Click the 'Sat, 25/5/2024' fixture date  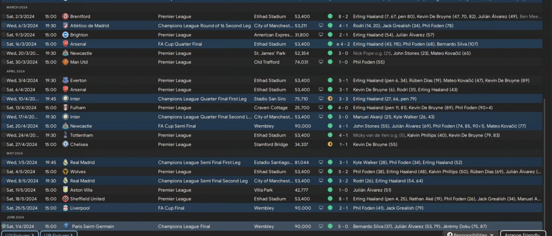pyautogui.click(x=21, y=208)
